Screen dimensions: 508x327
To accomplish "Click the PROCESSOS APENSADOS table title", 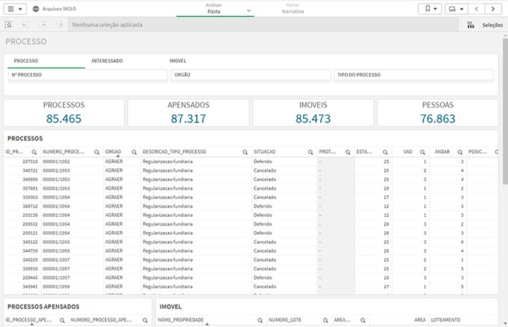I will point(43,307).
